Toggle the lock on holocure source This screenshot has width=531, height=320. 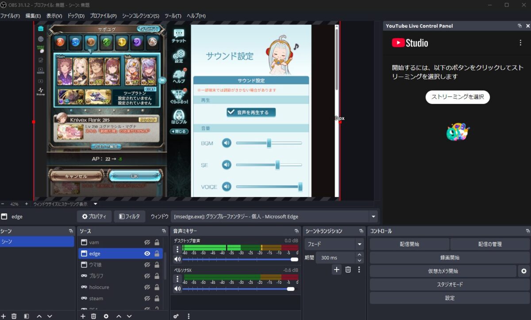click(157, 287)
